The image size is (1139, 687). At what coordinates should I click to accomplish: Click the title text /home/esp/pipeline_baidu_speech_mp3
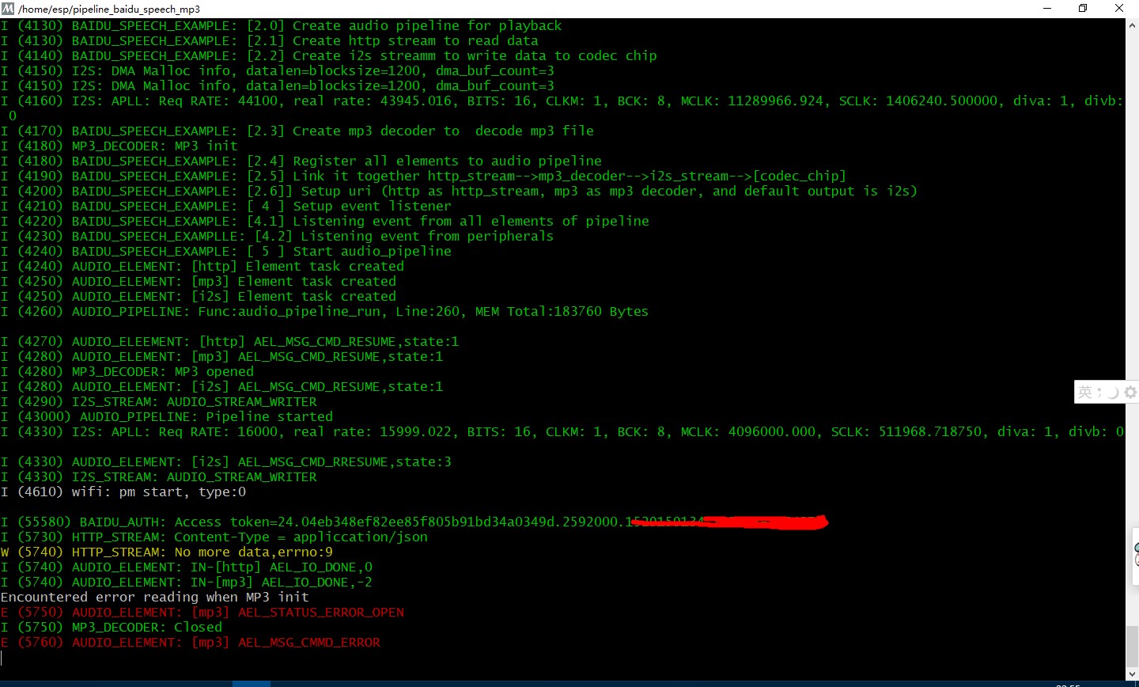[x=109, y=9]
